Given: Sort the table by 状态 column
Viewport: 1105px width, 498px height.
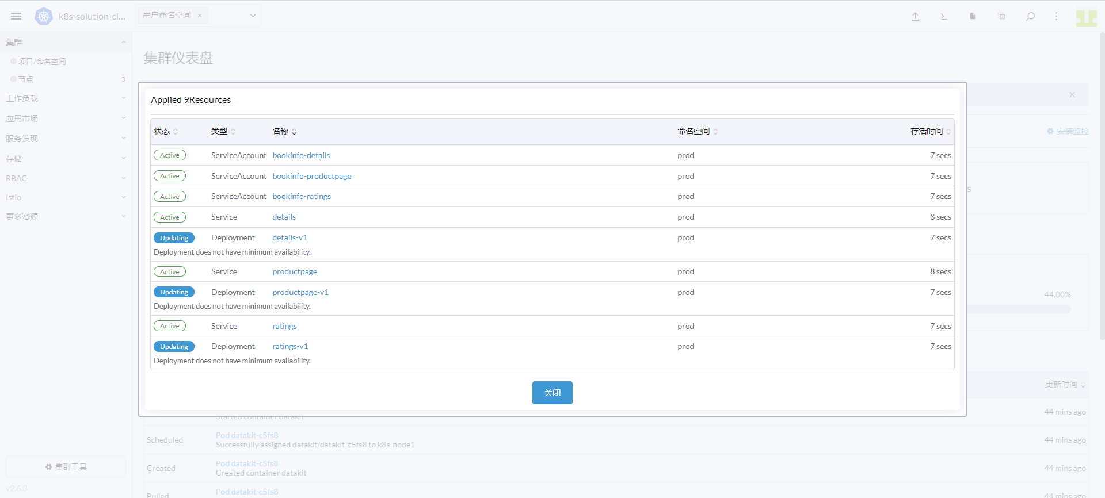Looking at the screenshot, I should (166, 131).
